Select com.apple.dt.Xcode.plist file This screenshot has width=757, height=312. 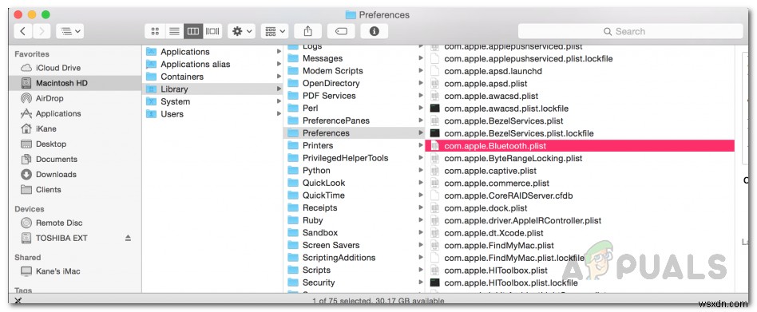[x=580, y=233]
